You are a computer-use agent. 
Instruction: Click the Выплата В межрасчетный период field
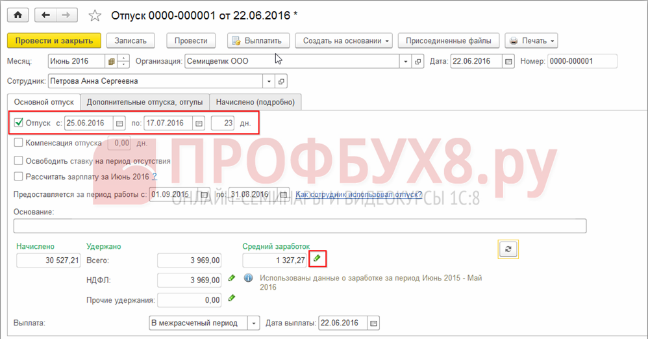click(199, 323)
